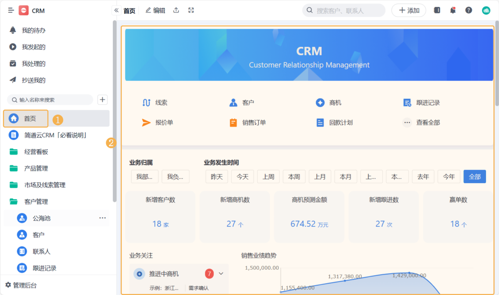The width and height of the screenshot is (499, 295).
Task: Open 客户 shortcut on the dashboard
Action: click(x=242, y=103)
